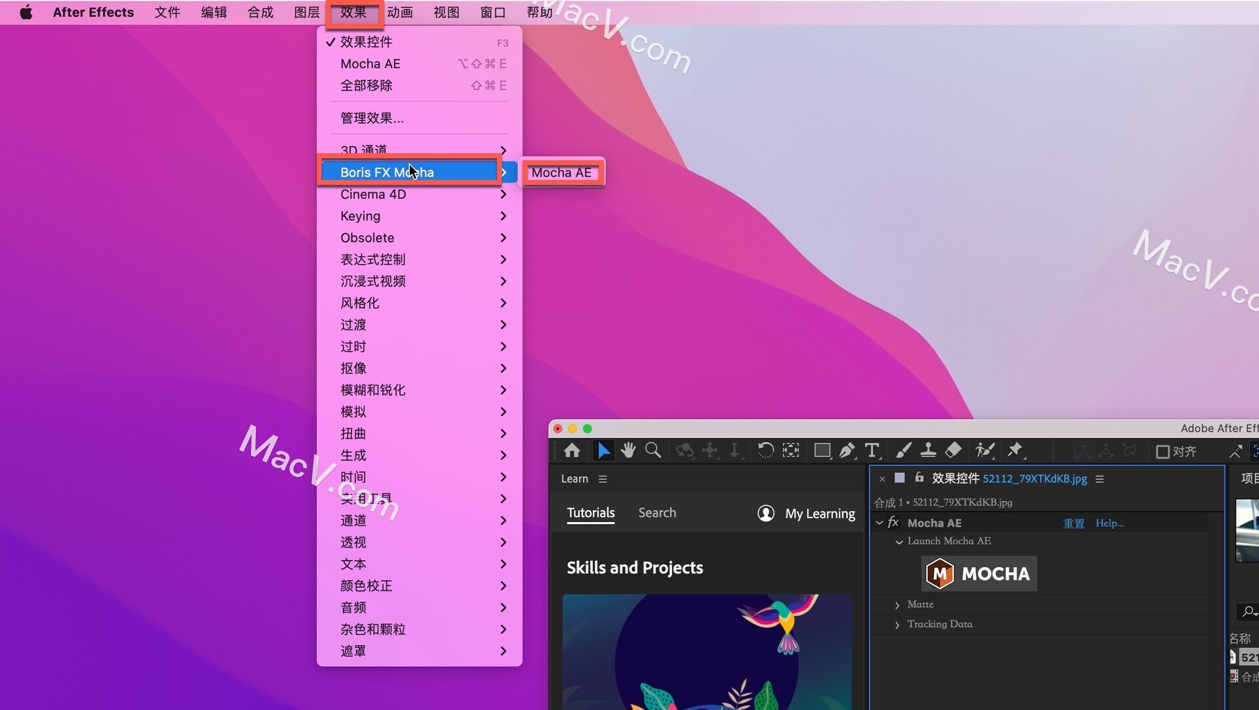Toggle the 对齐 snapping checkbox
The image size is (1259, 710).
click(x=1163, y=451)
